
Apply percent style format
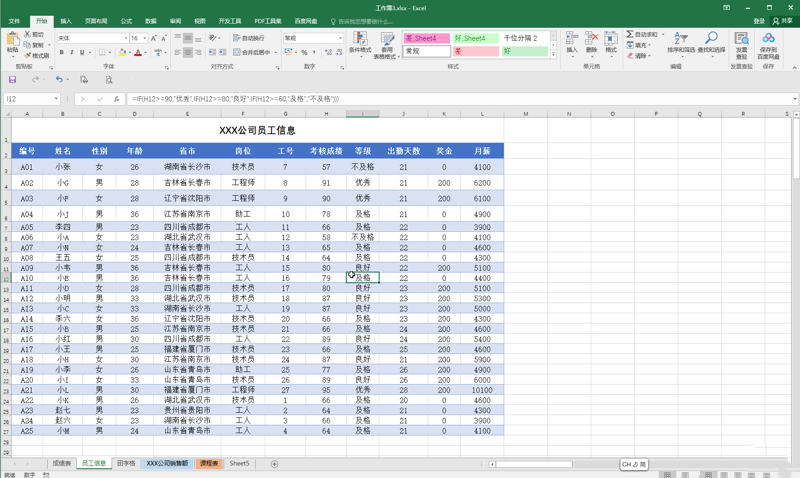pyautogui.click(x=304, y=52)
